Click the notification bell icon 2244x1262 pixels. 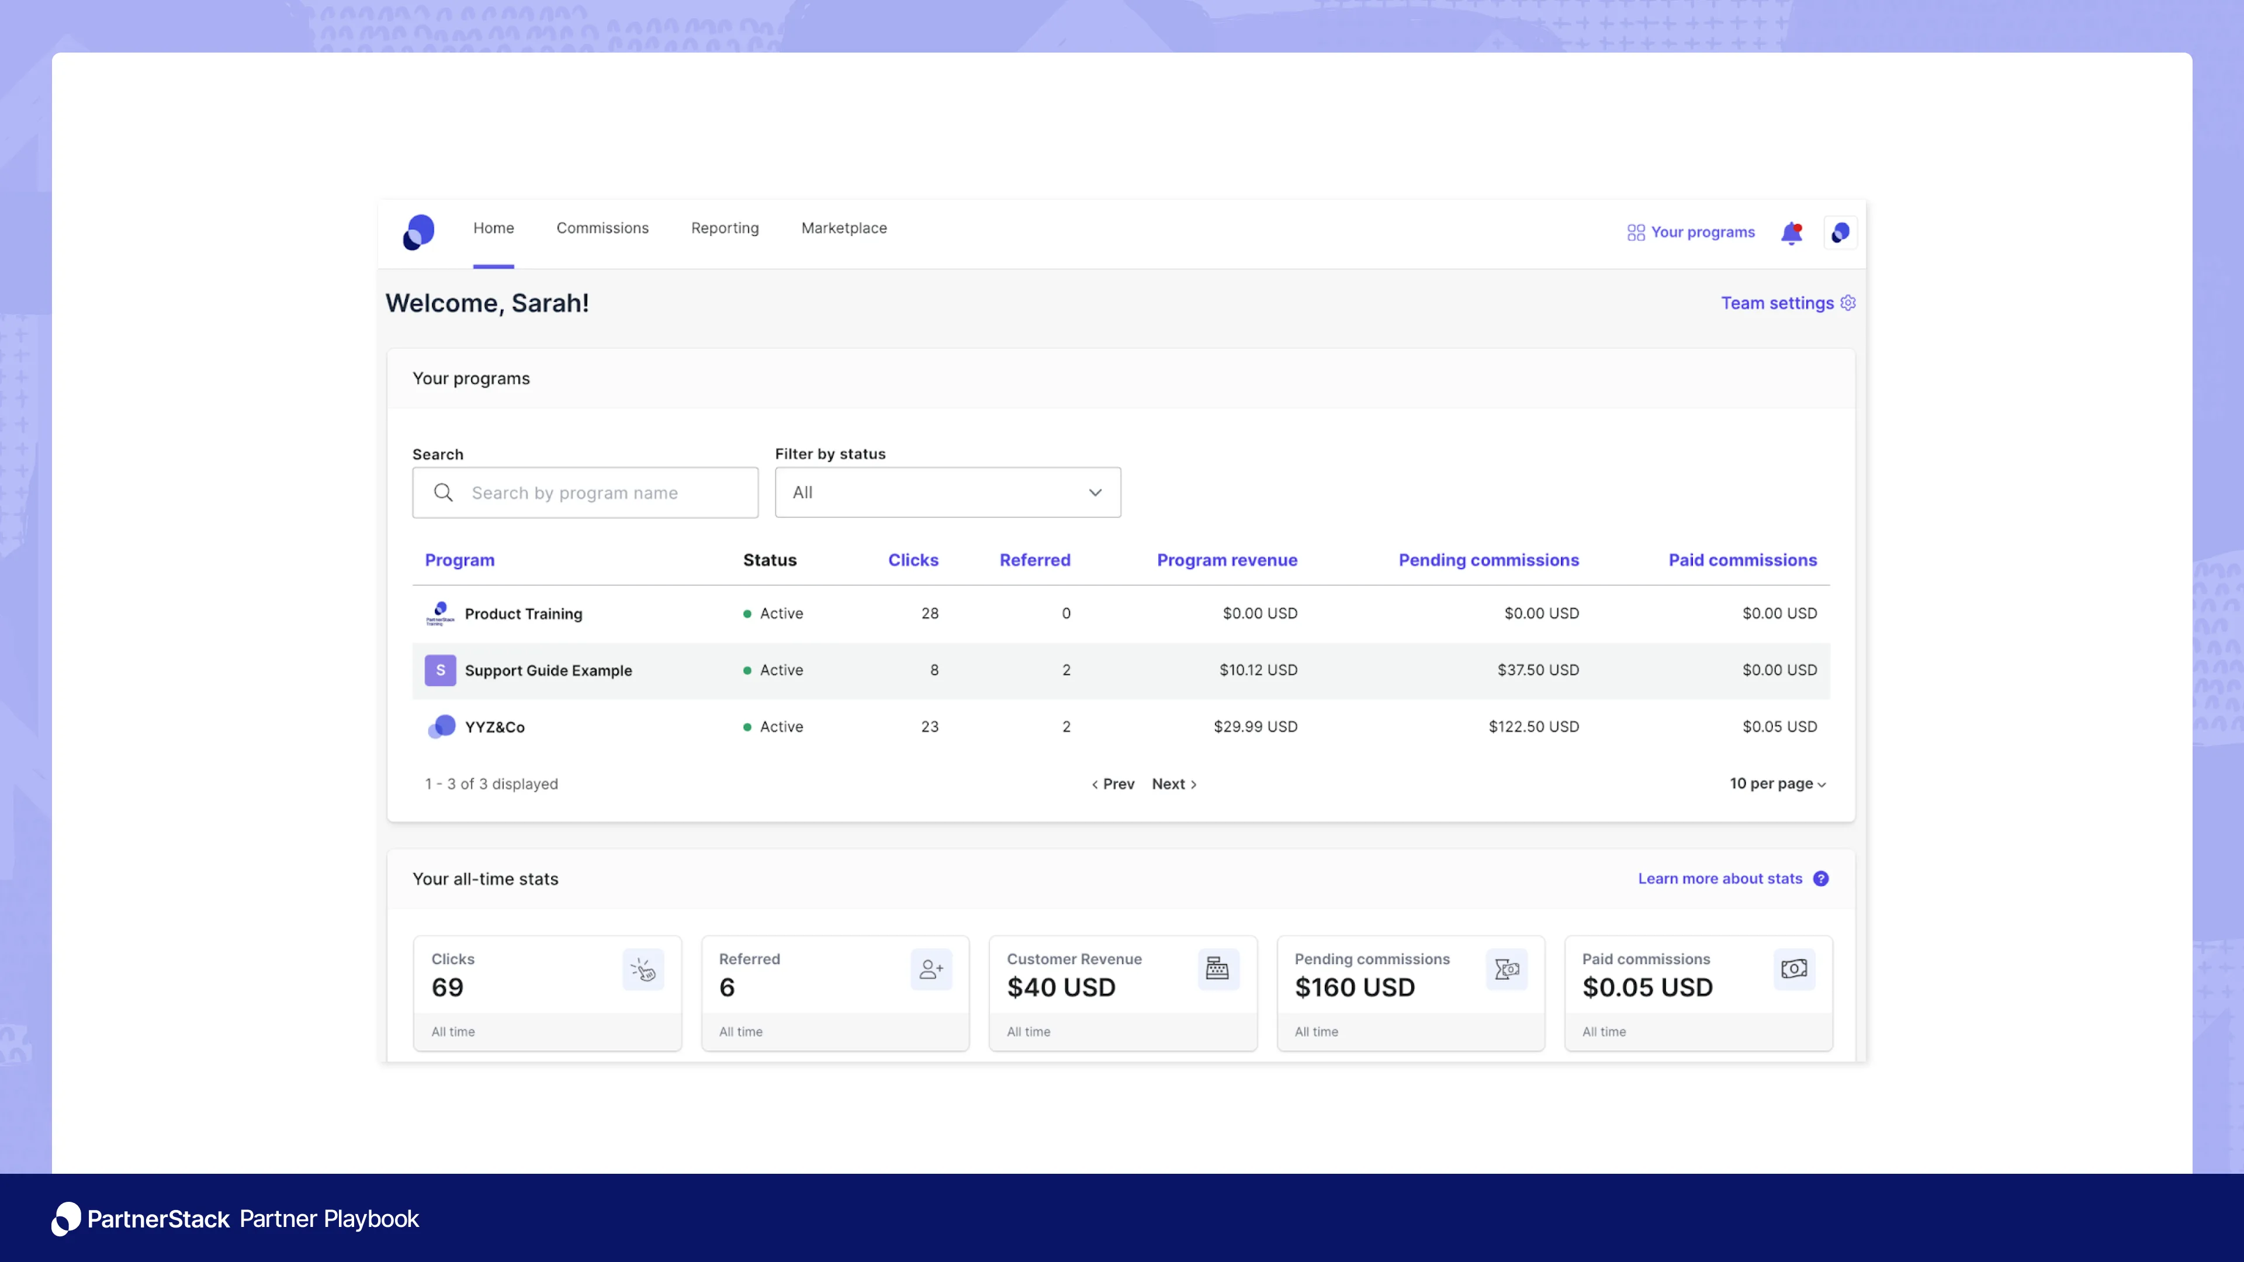pos(1791,233)
